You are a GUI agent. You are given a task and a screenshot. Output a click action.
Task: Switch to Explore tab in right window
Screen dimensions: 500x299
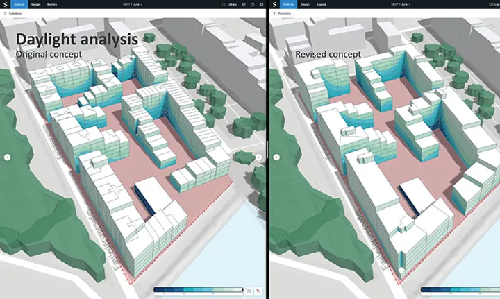click(321, 4)
